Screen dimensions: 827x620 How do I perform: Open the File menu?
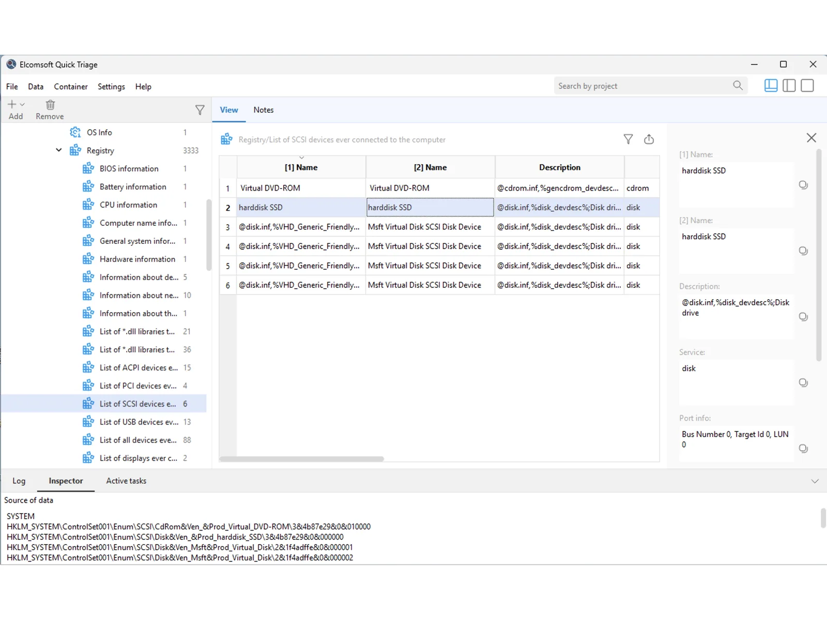click(12, 87)
